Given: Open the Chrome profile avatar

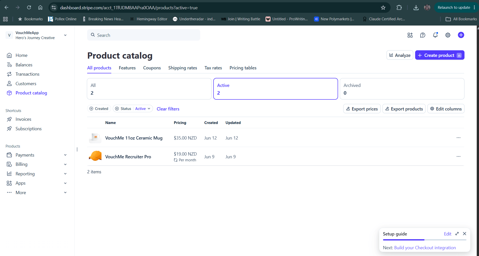Looking at the screenshot, I should pyautogui.click(x=427, y=8).
